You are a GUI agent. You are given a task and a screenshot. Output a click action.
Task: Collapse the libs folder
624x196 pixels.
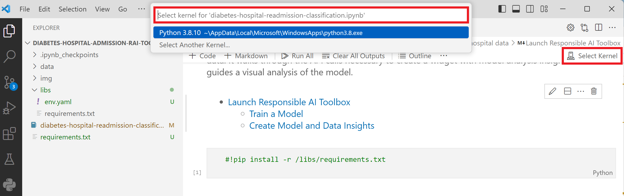click(x=34, y=90)
